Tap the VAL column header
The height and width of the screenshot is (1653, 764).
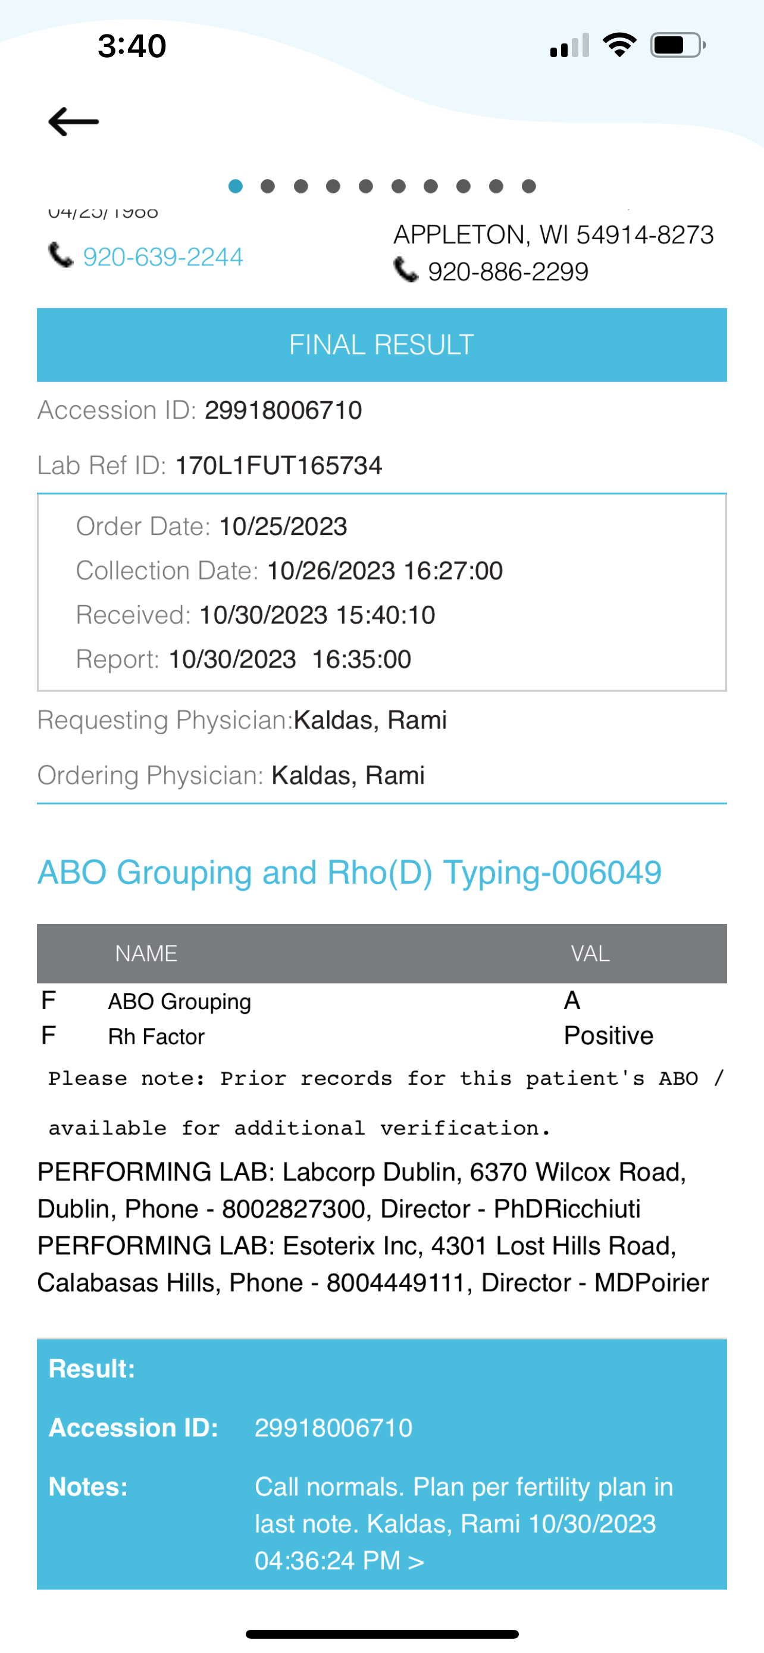point(590,954)
